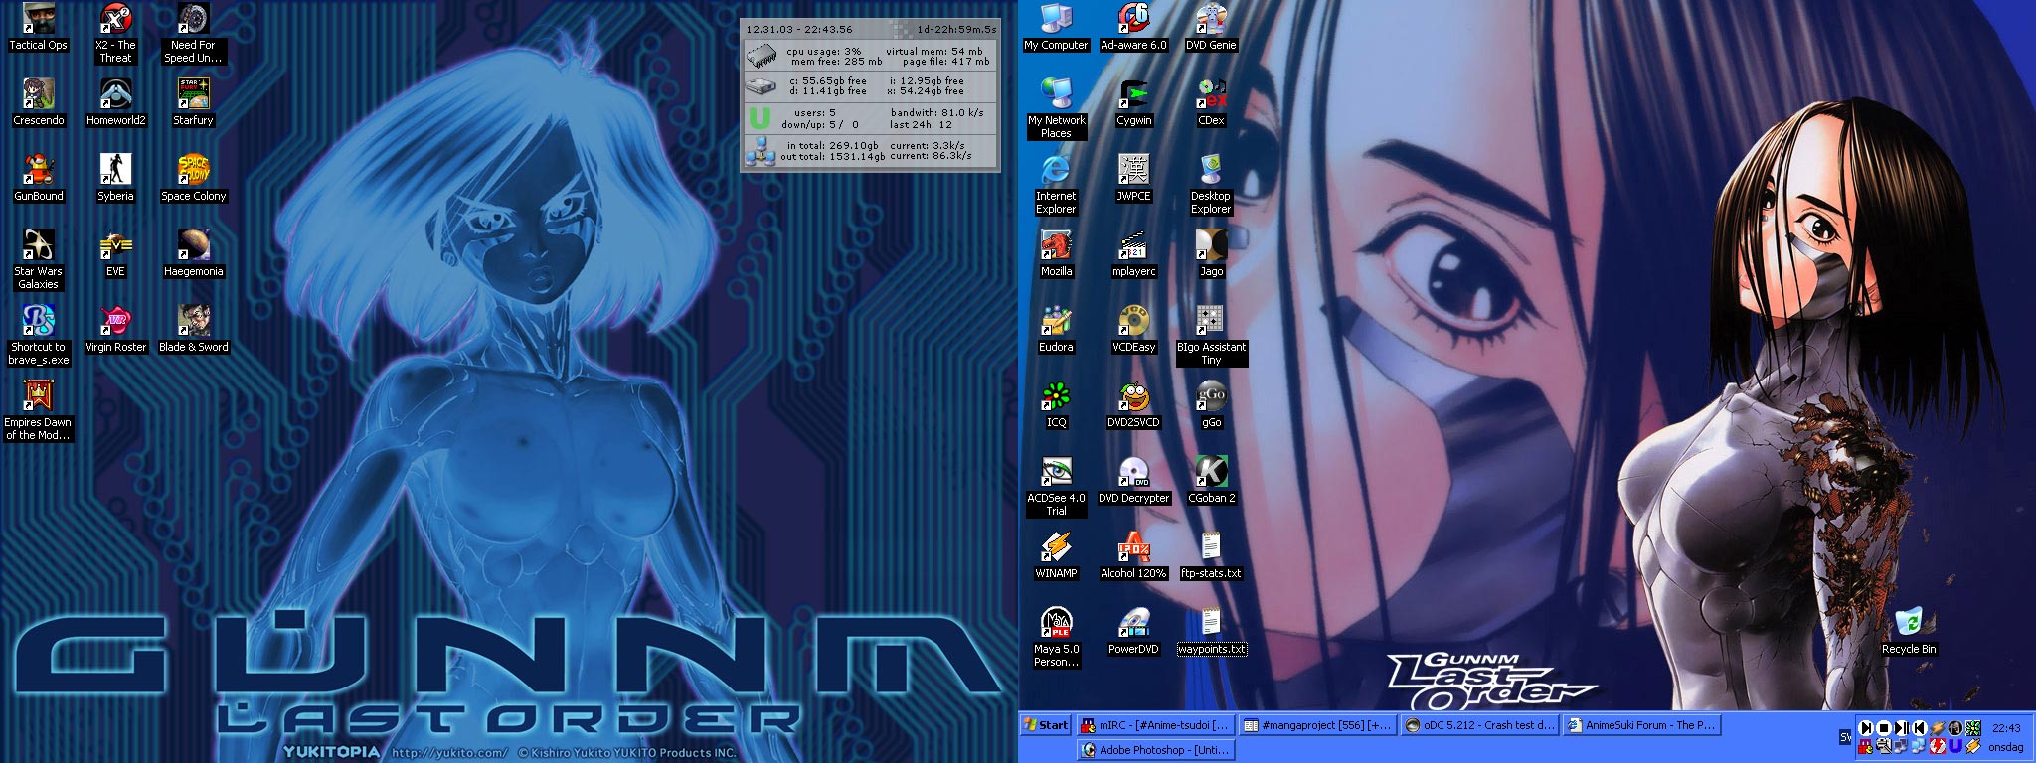2036x763 pixels.
Task: Open the ICQ flower icon
Action: [x=1056, y=404]
